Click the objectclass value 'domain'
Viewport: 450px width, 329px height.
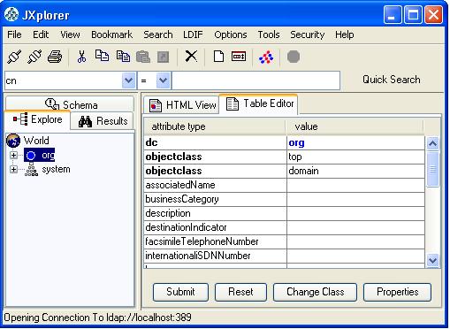tap(355, 171)
